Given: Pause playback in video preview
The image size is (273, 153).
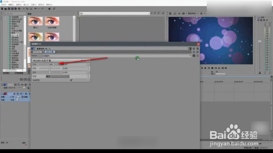Looking at the screenshot, I should pos(209,68).
